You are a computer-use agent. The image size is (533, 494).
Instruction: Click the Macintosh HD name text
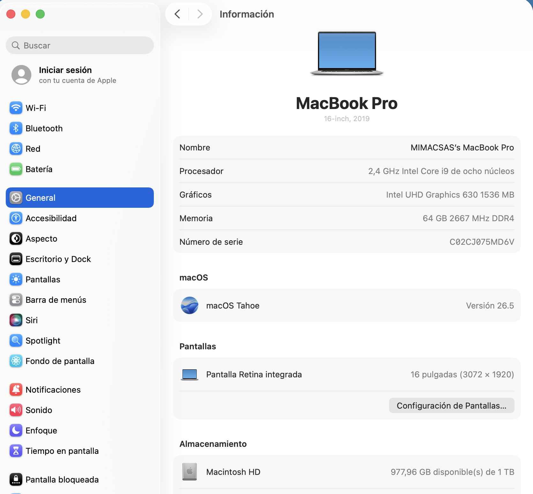point(233,472)
